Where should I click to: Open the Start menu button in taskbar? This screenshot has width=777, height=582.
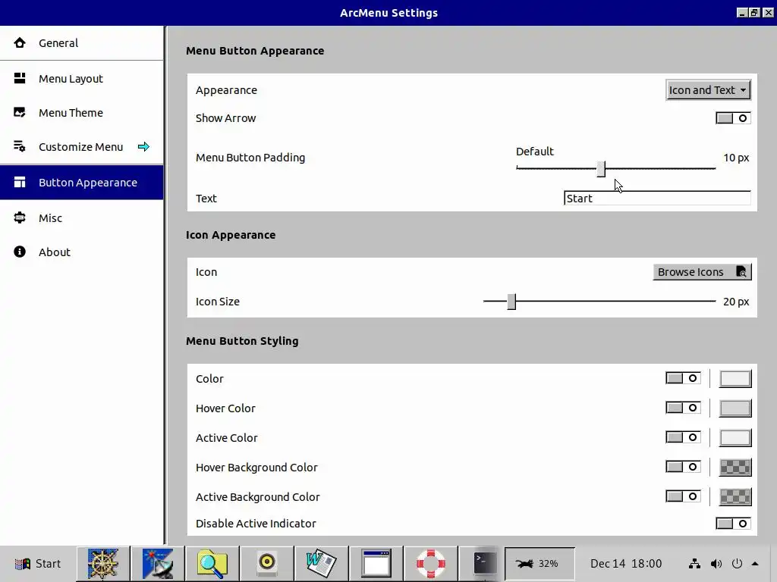38,564
